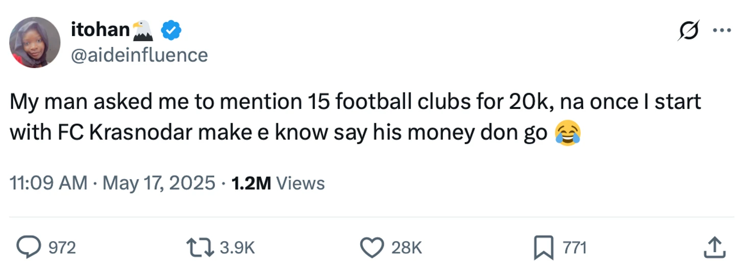Click the 3.9K reposts count
The height and width of the screenshot is (275, 745).
point(237,248)
